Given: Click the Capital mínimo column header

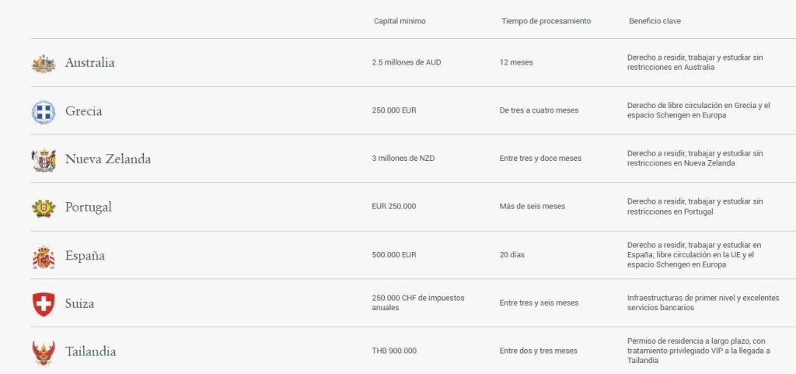Looking at the screenshot, I should (x=400, y=21).
